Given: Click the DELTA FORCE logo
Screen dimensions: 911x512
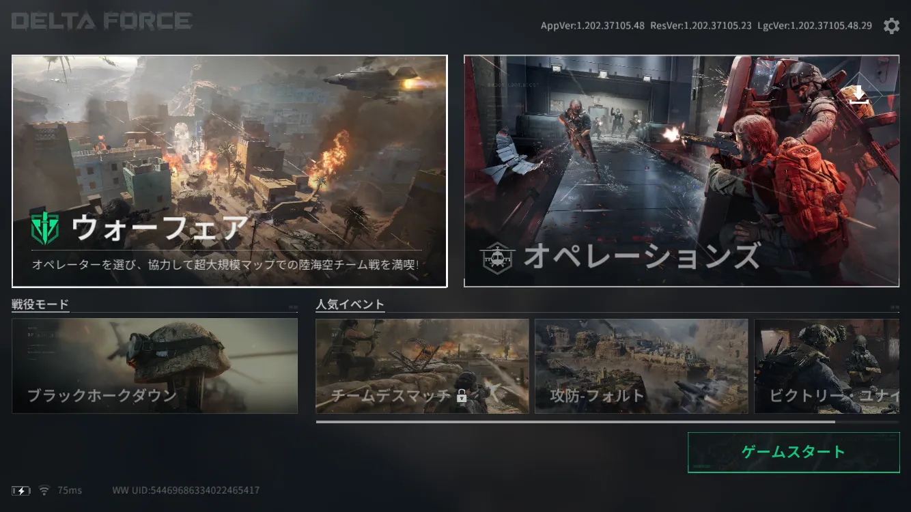Looking at the screenshot, I should [102, 21].
